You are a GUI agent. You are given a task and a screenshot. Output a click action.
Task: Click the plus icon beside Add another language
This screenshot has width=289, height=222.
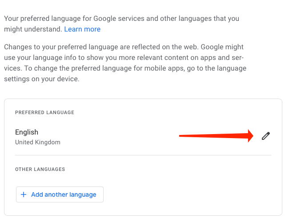point(24,194)
